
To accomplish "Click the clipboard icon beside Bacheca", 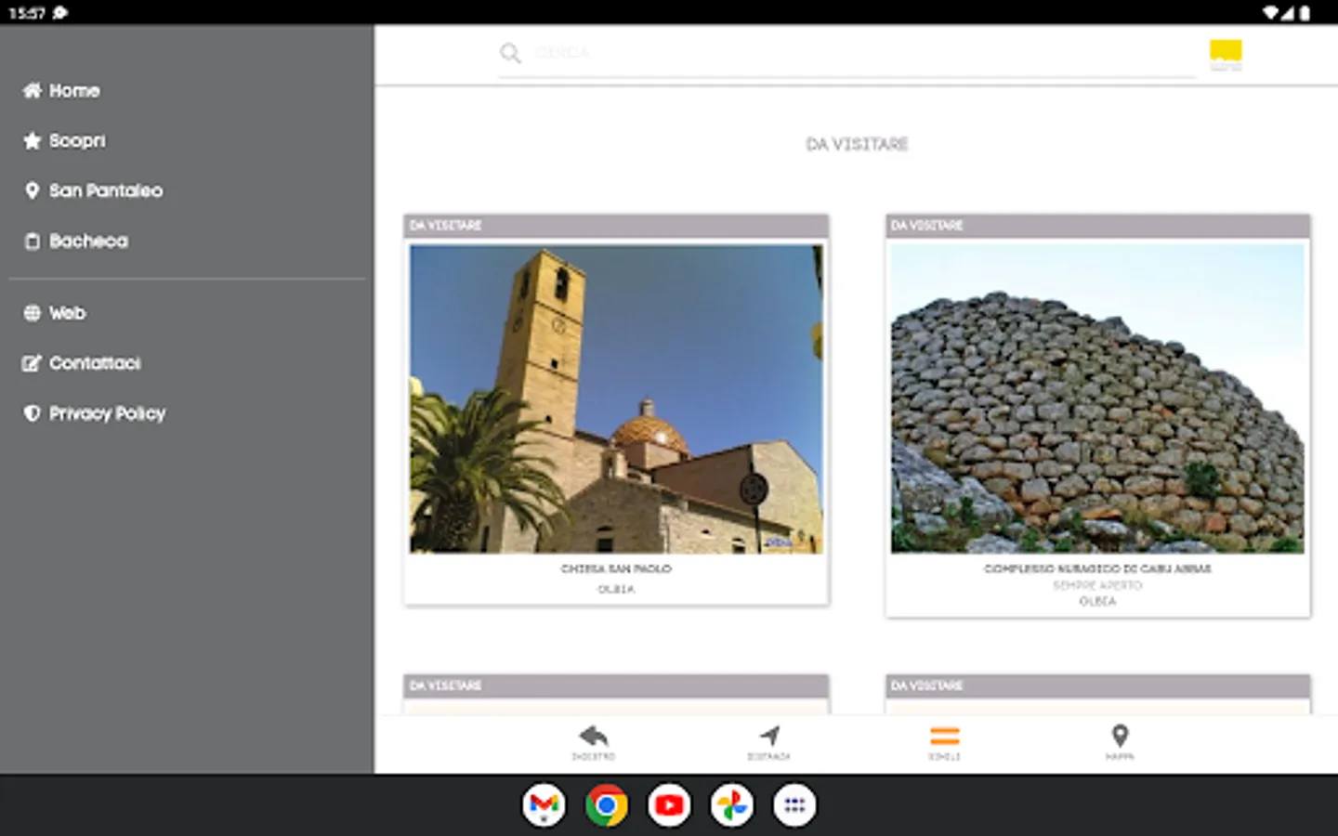I will point(33,242).
